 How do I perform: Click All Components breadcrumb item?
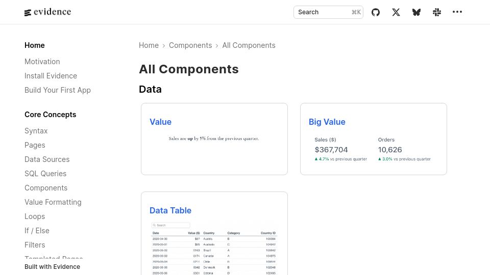pyautogui.click(x=249, y=45)
